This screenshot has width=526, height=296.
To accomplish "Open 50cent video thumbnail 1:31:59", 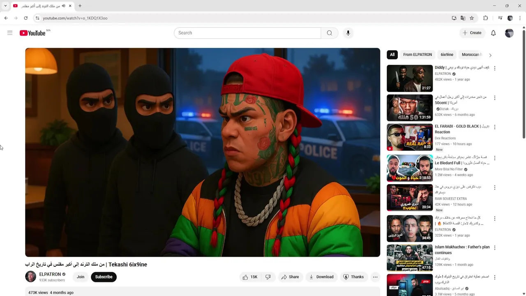I will (x=410, y=108).
